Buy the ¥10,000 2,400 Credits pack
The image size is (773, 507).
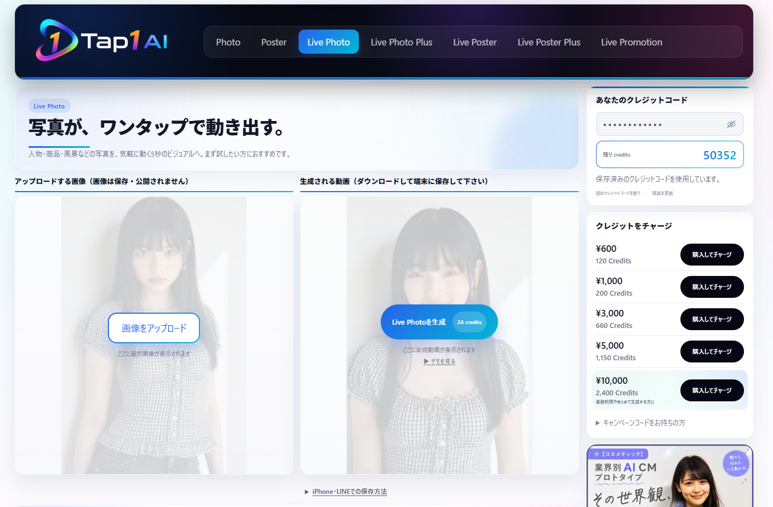(x=712, y=390)
